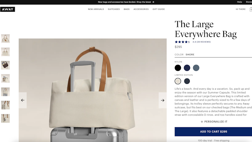
Task: Select the black nylon color swatch
Action: click(178, 68)
